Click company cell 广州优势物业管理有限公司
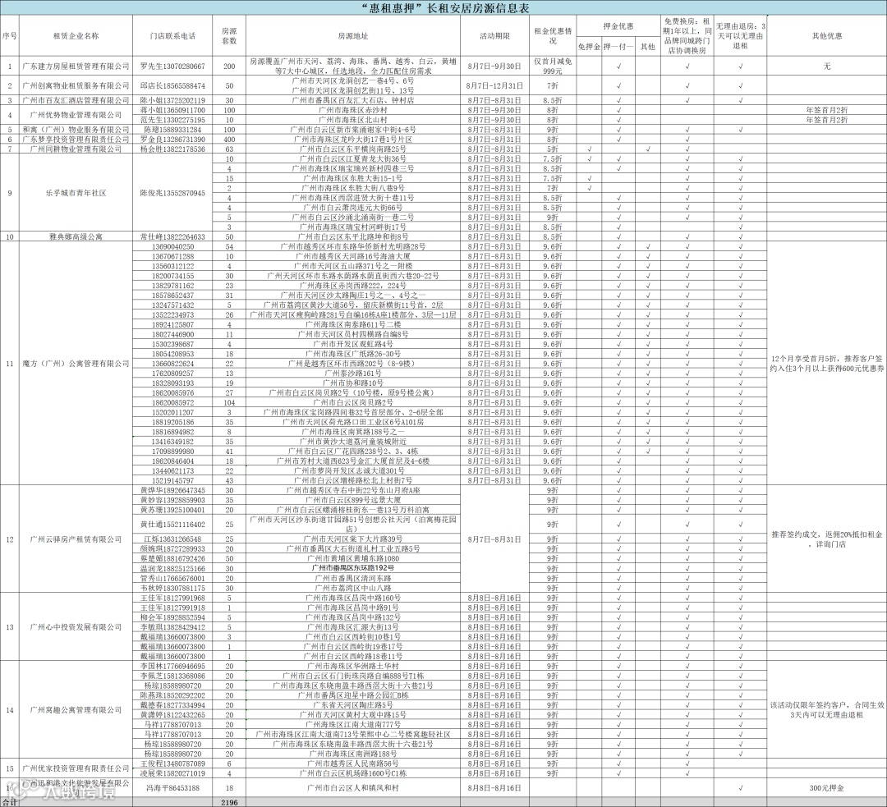The width and height of the screenshot is (887, 807). (76, 115)
